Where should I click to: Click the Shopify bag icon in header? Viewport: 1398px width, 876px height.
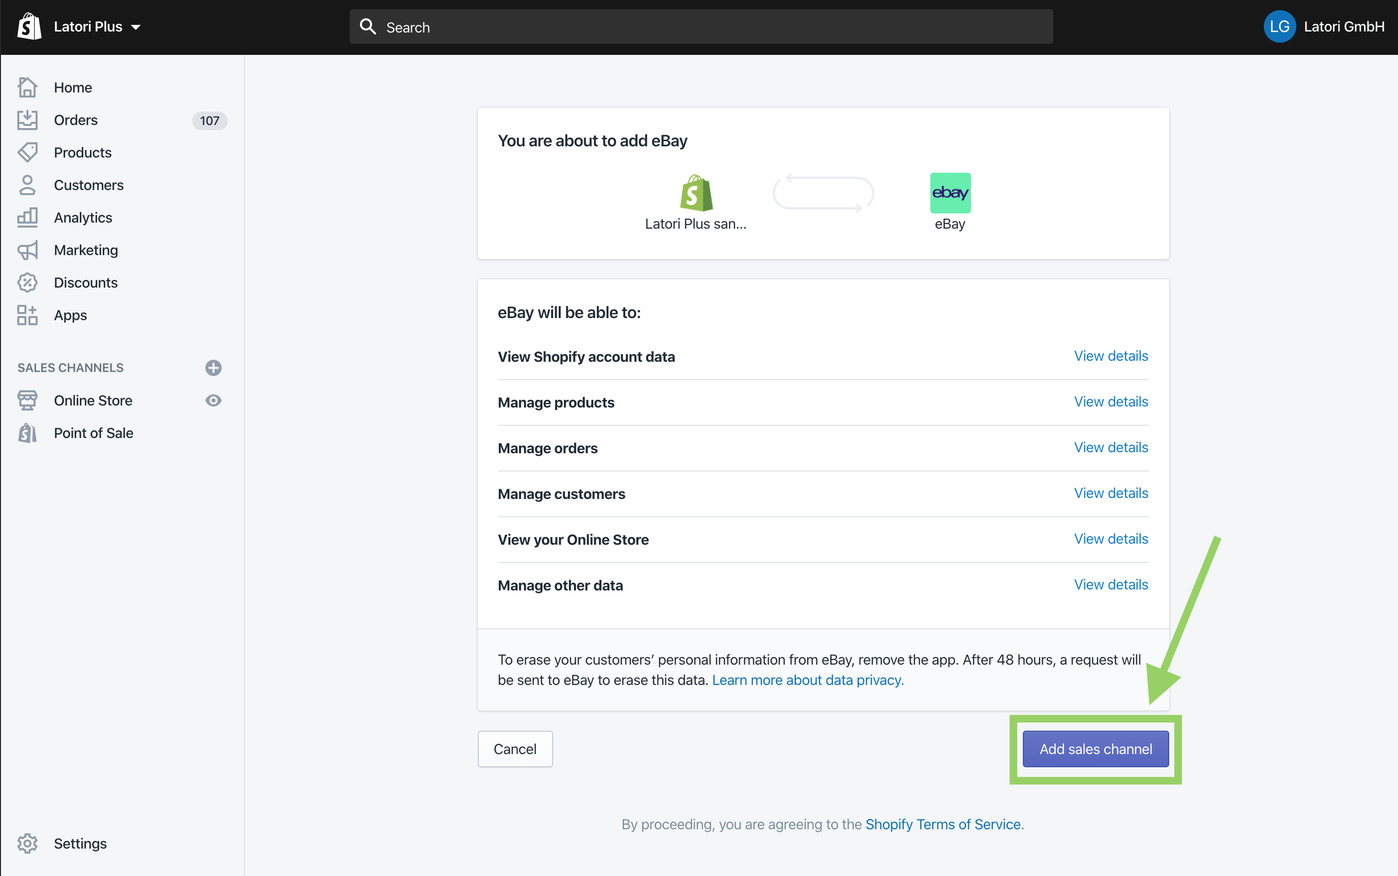click(x=28, y=27)
